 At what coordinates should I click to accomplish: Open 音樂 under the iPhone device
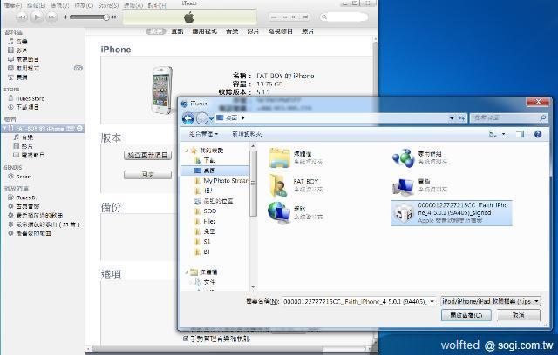27,137
